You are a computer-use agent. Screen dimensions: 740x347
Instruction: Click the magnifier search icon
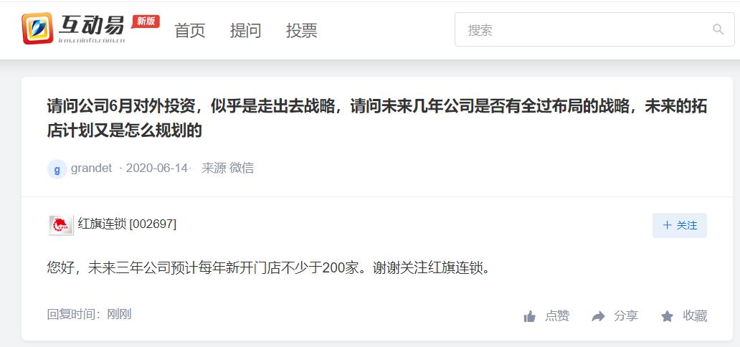click(718, 29)
